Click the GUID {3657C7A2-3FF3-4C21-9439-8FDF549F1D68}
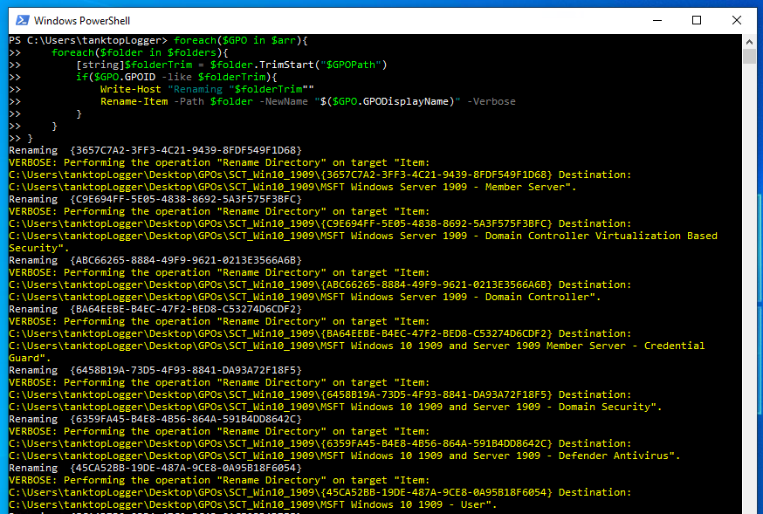Screen dimensions: 763x514 pyautogui.click(x=188, y=149)
